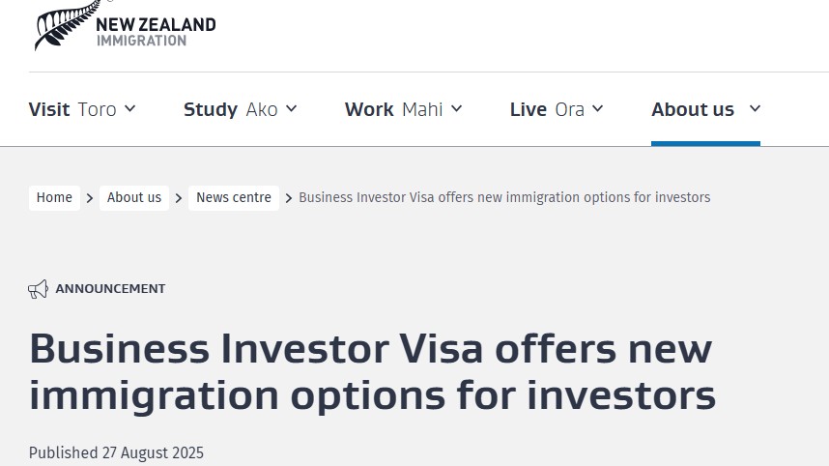Expand the Work Mahi dropdown arrow
This screenshot has height=466, width=829.
(x=457, y=108)
